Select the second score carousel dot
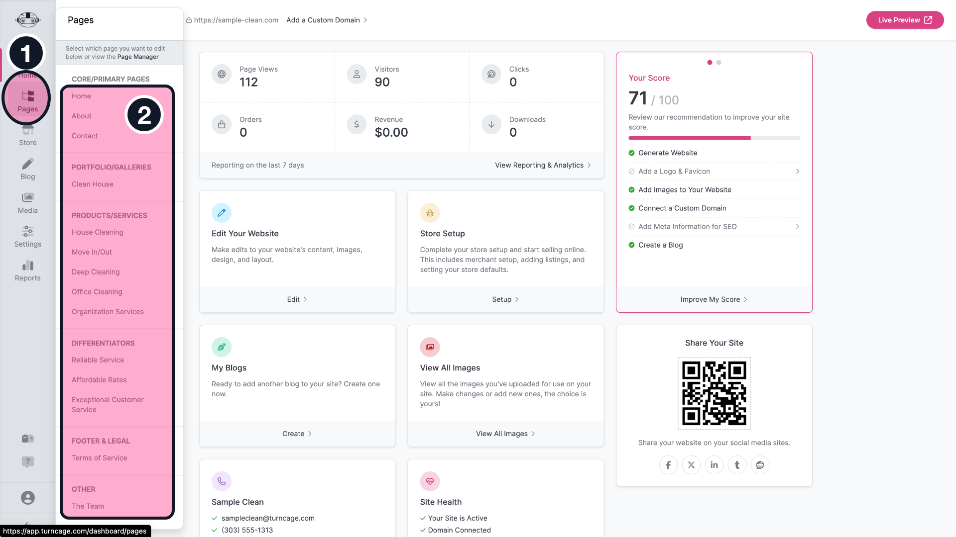956x537 pixels. coord(718,63)
